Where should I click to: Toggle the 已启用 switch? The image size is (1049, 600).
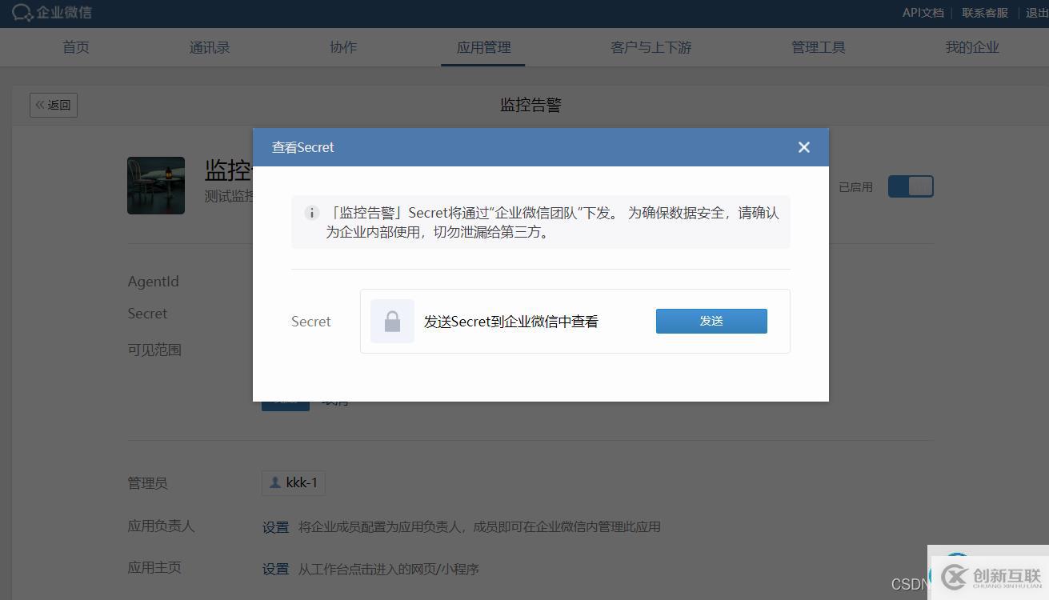911,186
